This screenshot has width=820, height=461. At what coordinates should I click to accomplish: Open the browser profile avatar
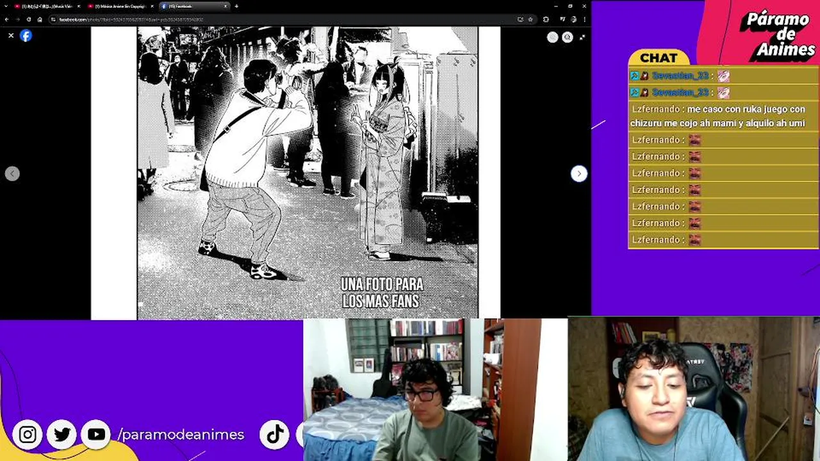click(573, 19)
